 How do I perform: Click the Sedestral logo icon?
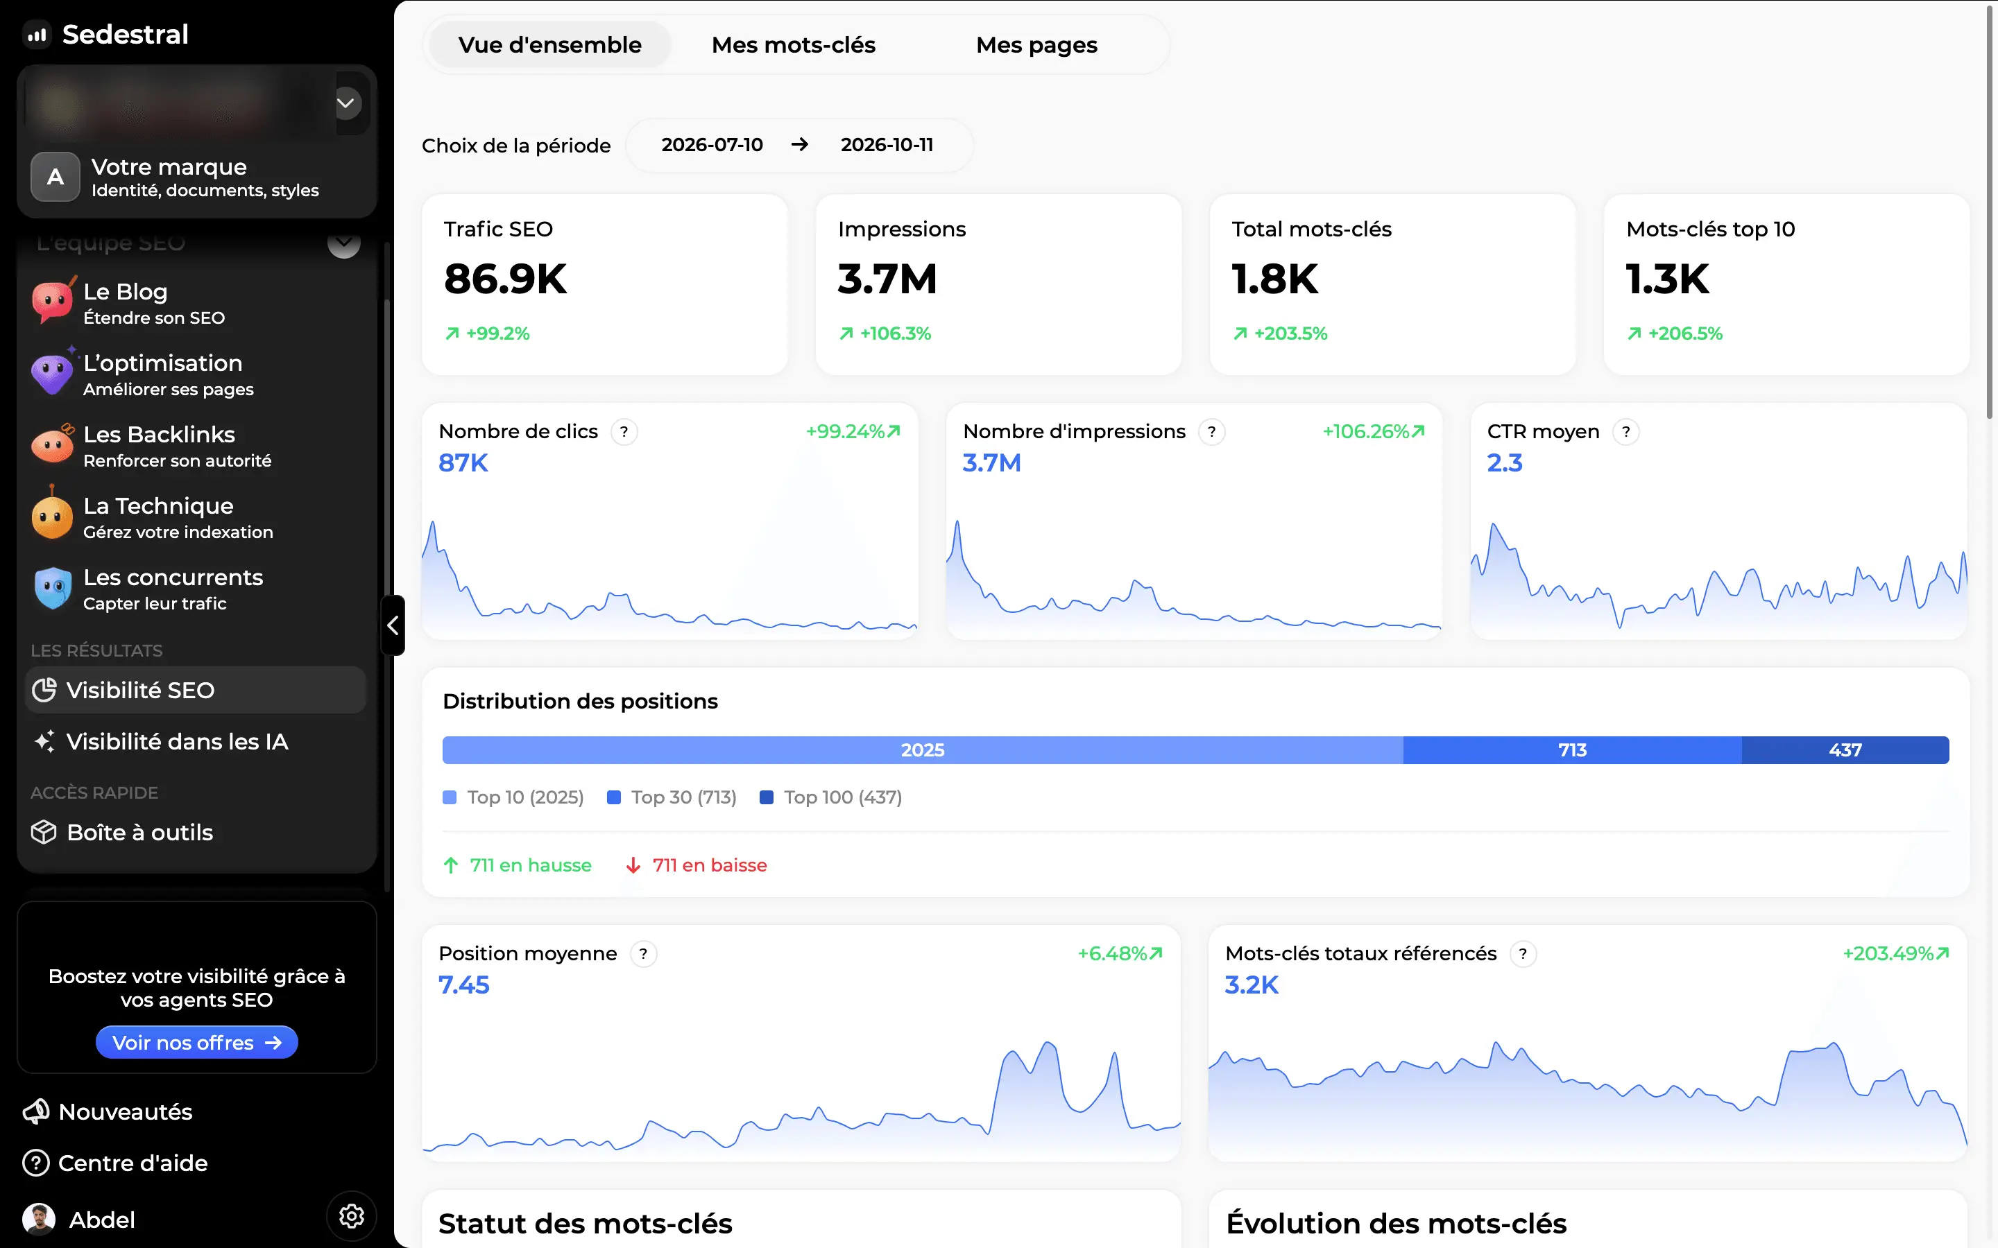37,35
